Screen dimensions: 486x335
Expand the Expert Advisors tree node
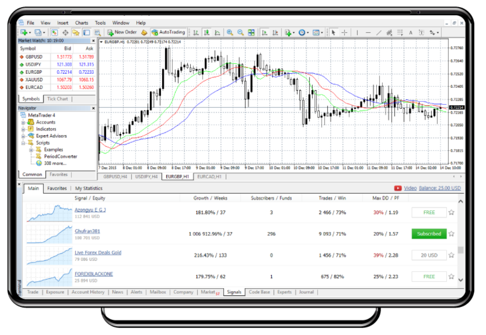[x=23, y=136]
